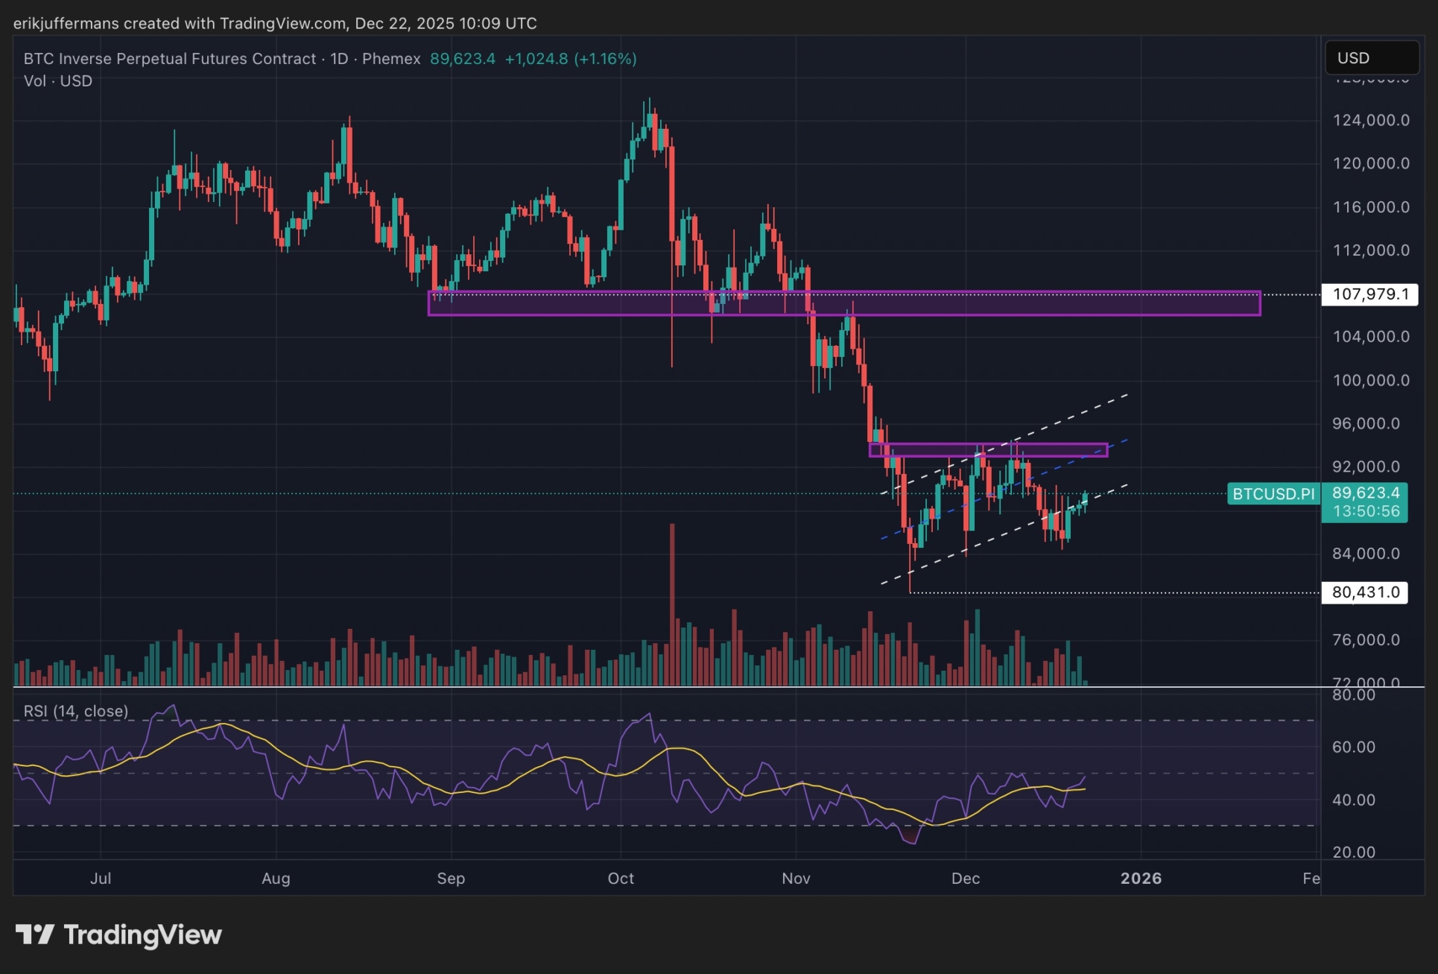Click the Vol · USD indicator label
This screenshot has height=974, width=1438.
58,80
